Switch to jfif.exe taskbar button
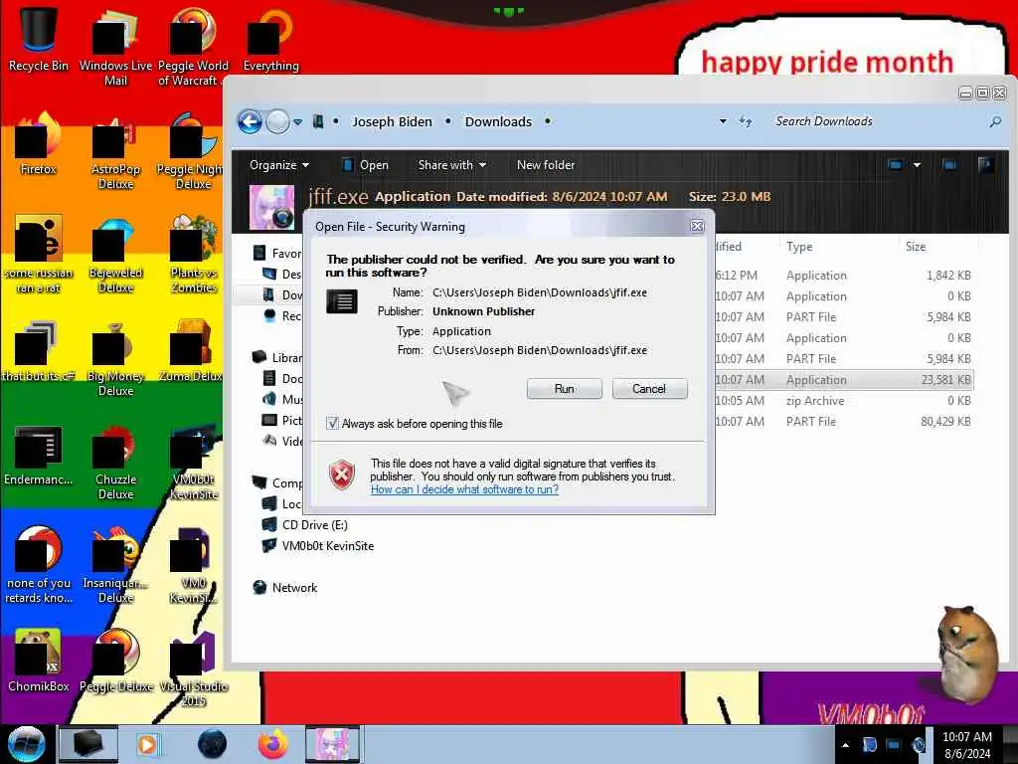 point(332,744)
